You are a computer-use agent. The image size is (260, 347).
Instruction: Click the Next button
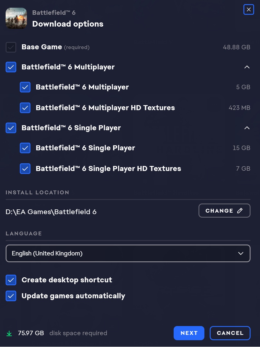click(189, 333)
